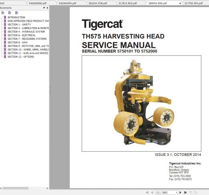Click the bookmark icon beside SECTION 1 - SAFETY

coord(5,24)
